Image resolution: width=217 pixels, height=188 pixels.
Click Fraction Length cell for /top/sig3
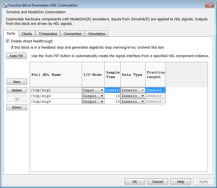(x=155, y=101)
